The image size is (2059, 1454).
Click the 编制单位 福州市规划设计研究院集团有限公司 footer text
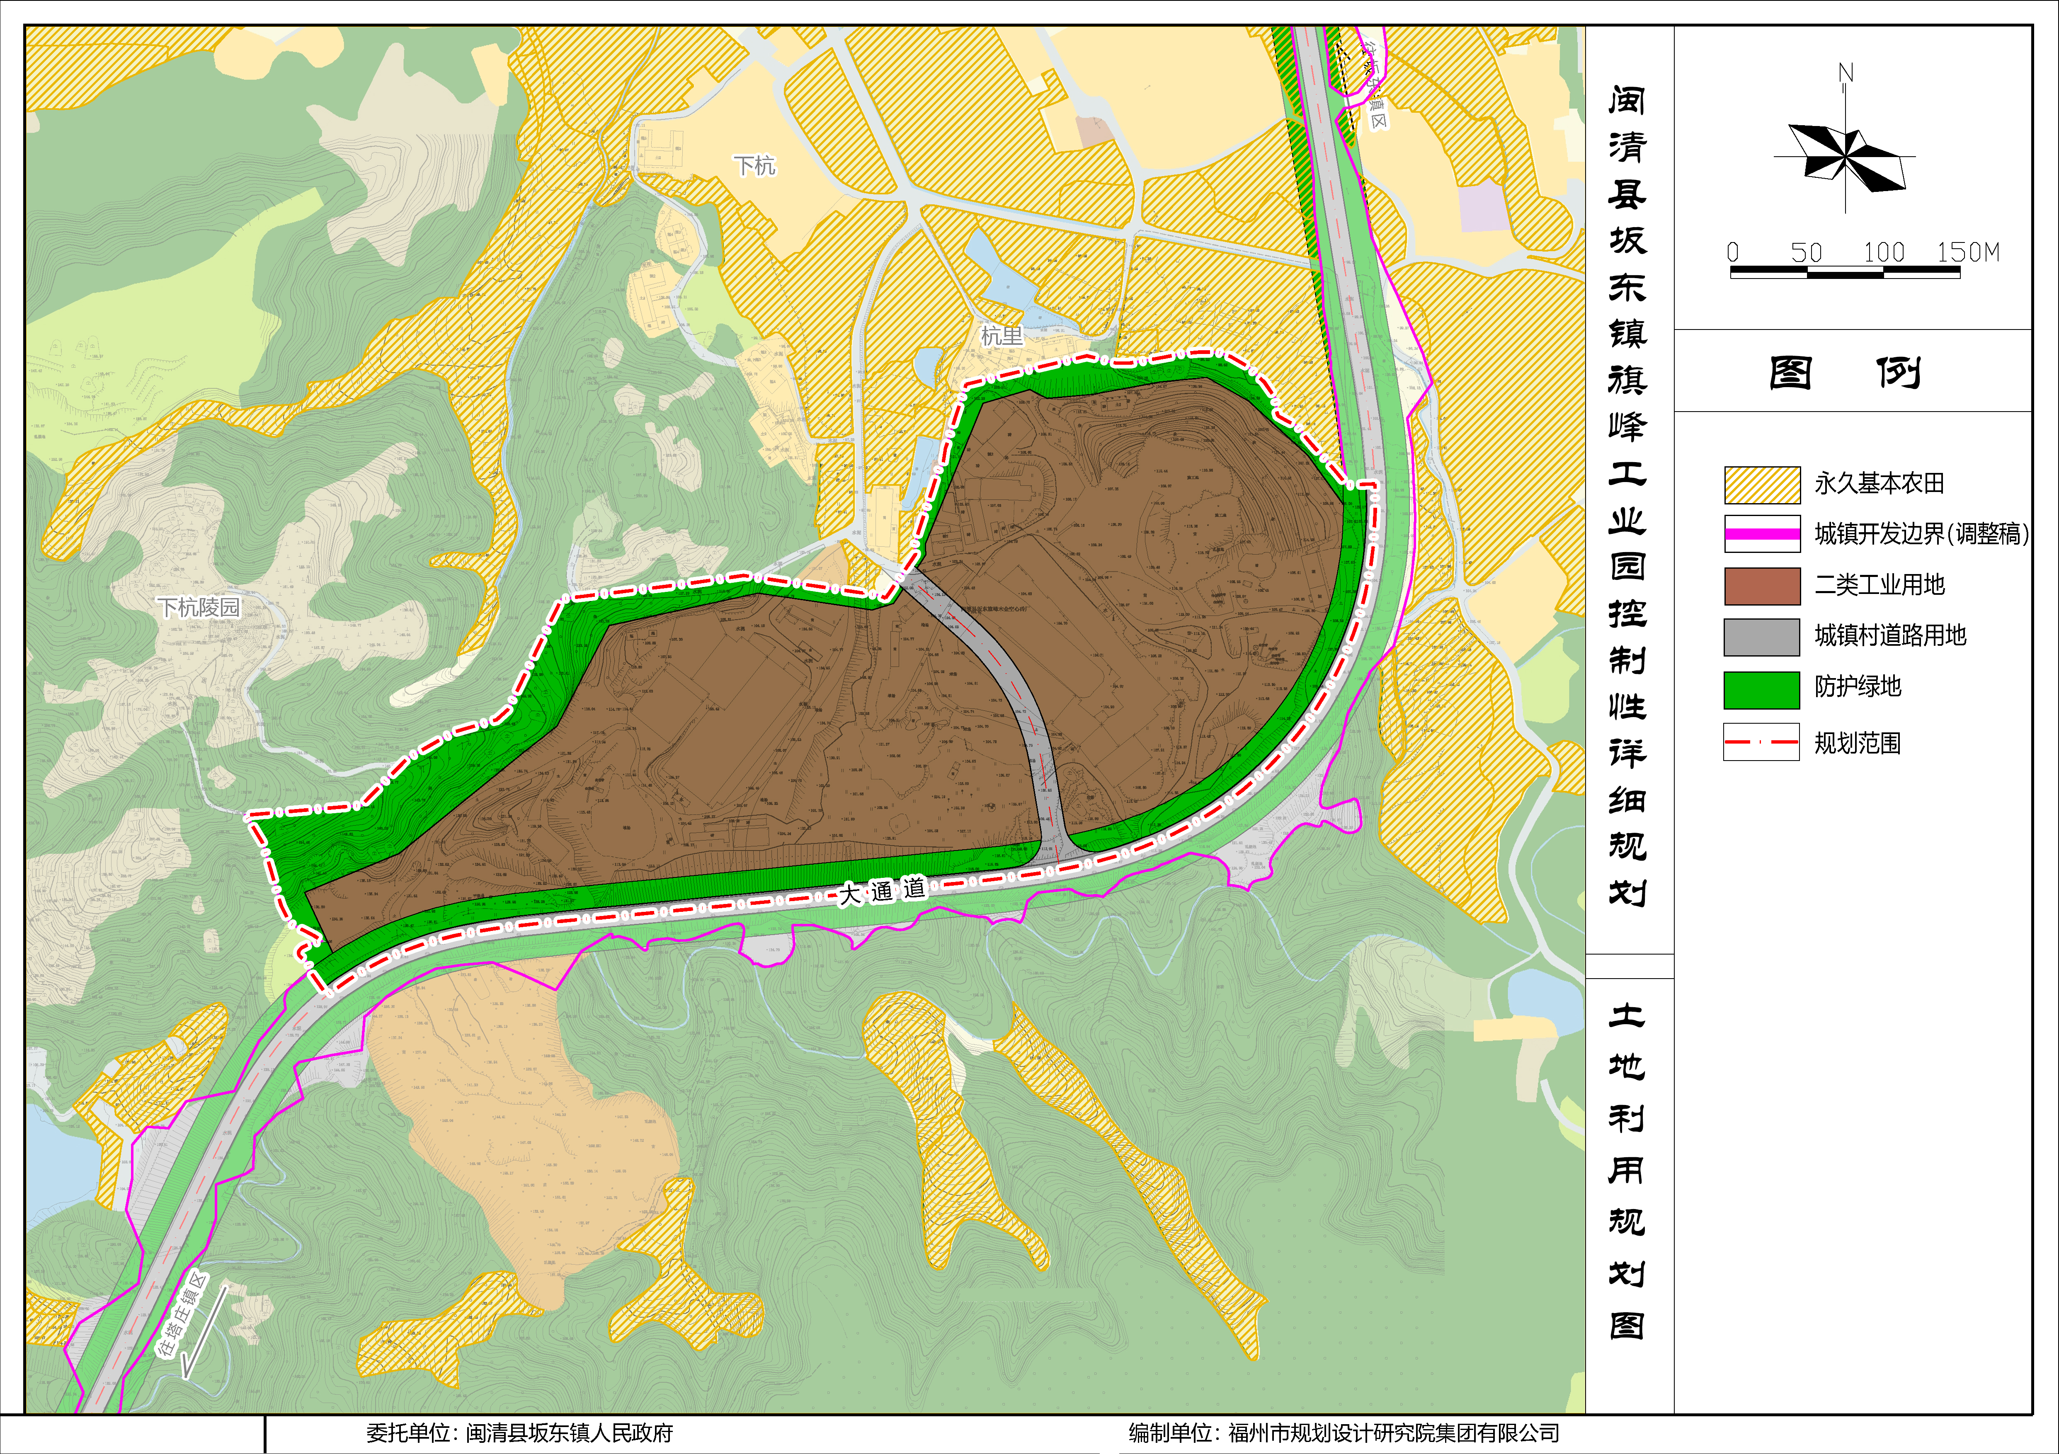pyautogui.click(x=1344, y=1433)
